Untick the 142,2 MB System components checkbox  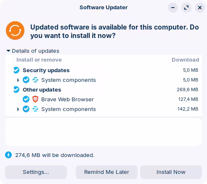(26, 109)
